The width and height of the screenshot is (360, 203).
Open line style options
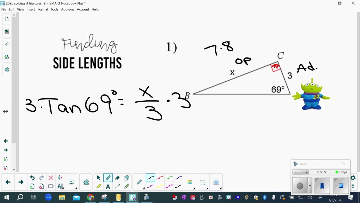pyautogui.click(x=203, y=182)
